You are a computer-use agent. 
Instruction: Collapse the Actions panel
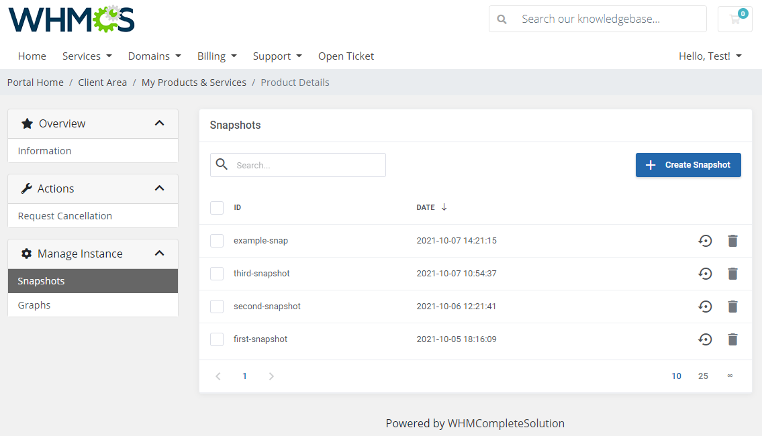160,188
